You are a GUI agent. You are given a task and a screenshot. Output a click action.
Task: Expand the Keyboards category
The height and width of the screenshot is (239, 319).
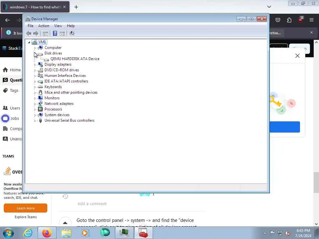(35, 87)
